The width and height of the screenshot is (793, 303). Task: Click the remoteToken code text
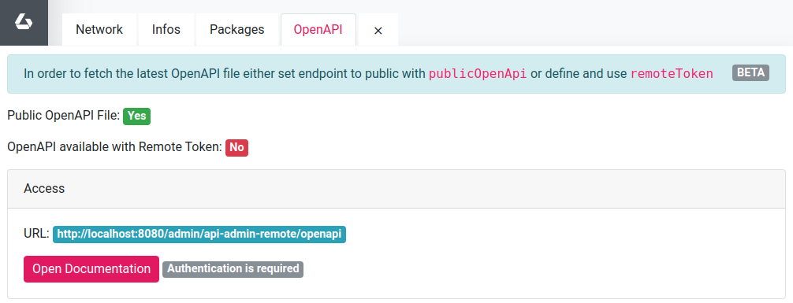672,74
